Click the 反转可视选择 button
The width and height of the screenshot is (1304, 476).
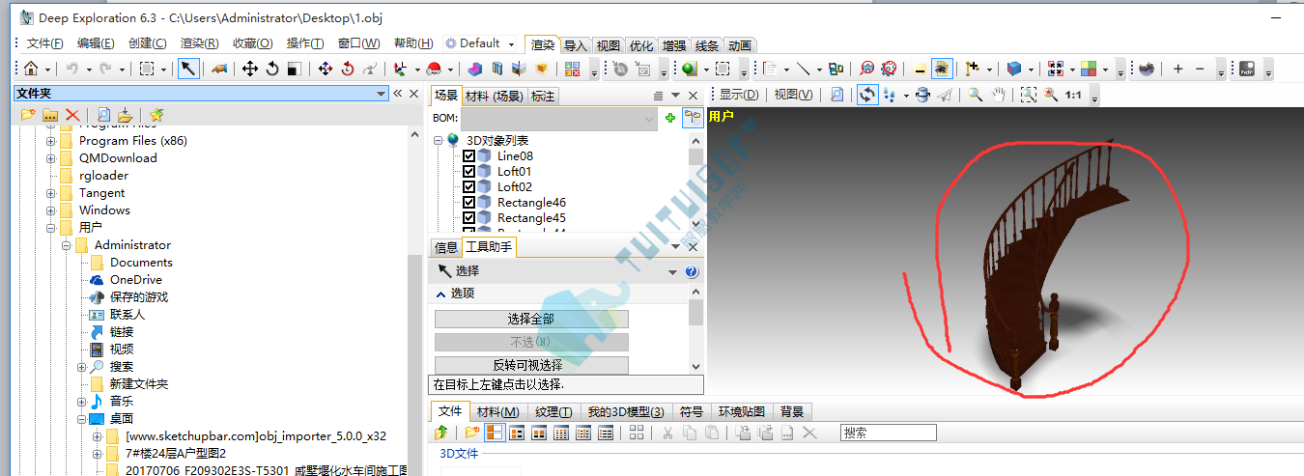[531, 365]
